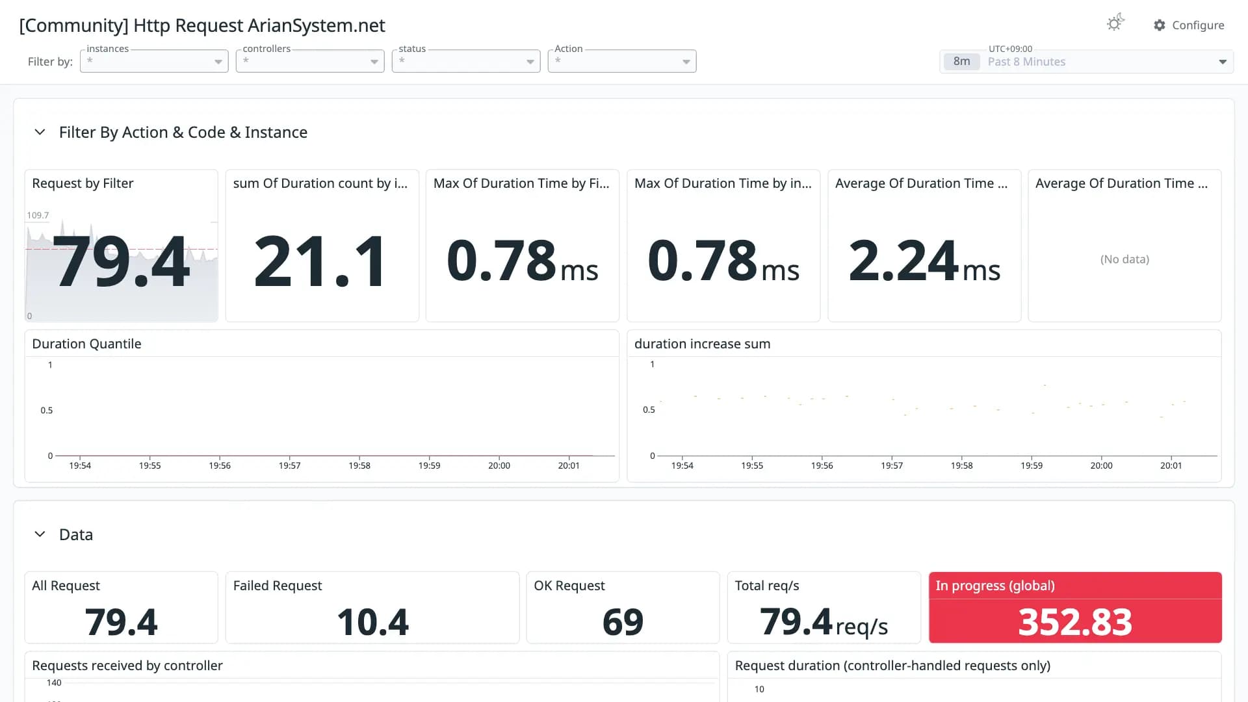The image size is (1248, 702).
Task: Open the controllers filter dropdown
Action: (310, 61)
